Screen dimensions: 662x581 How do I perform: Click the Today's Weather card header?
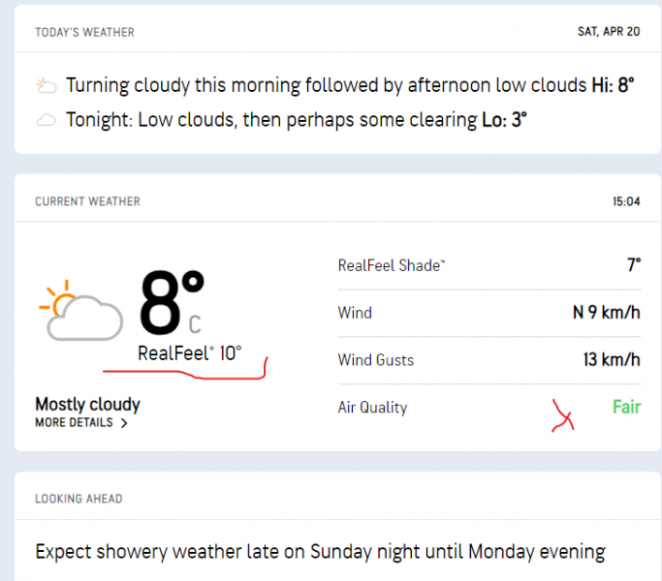85,32
